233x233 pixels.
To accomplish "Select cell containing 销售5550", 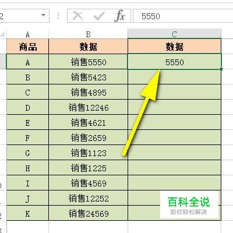I will coord(88,62).
